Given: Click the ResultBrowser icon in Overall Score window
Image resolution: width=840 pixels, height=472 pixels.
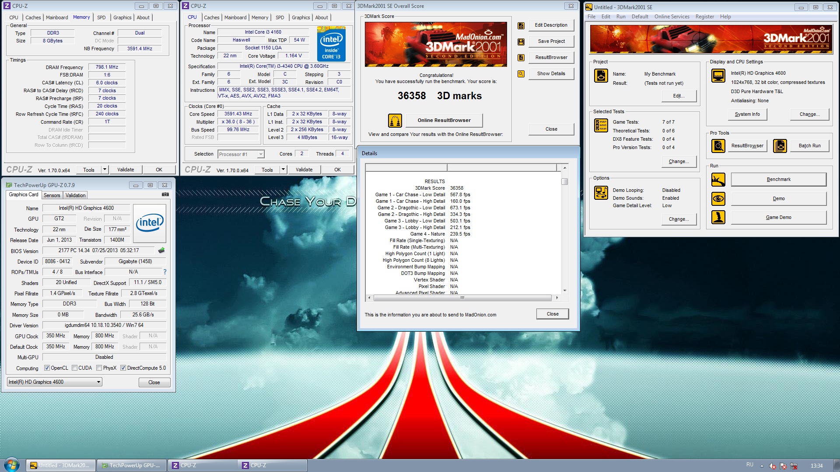Looking at the screenshot, I should pyautogui.click(x=521, y=57).
